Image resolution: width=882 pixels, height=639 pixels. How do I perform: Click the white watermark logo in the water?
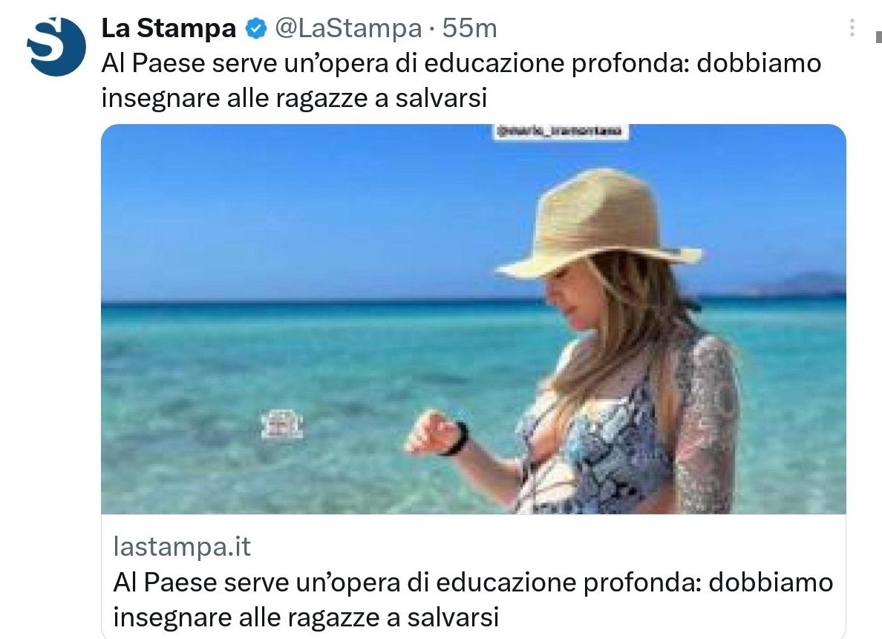pos(282,425)
